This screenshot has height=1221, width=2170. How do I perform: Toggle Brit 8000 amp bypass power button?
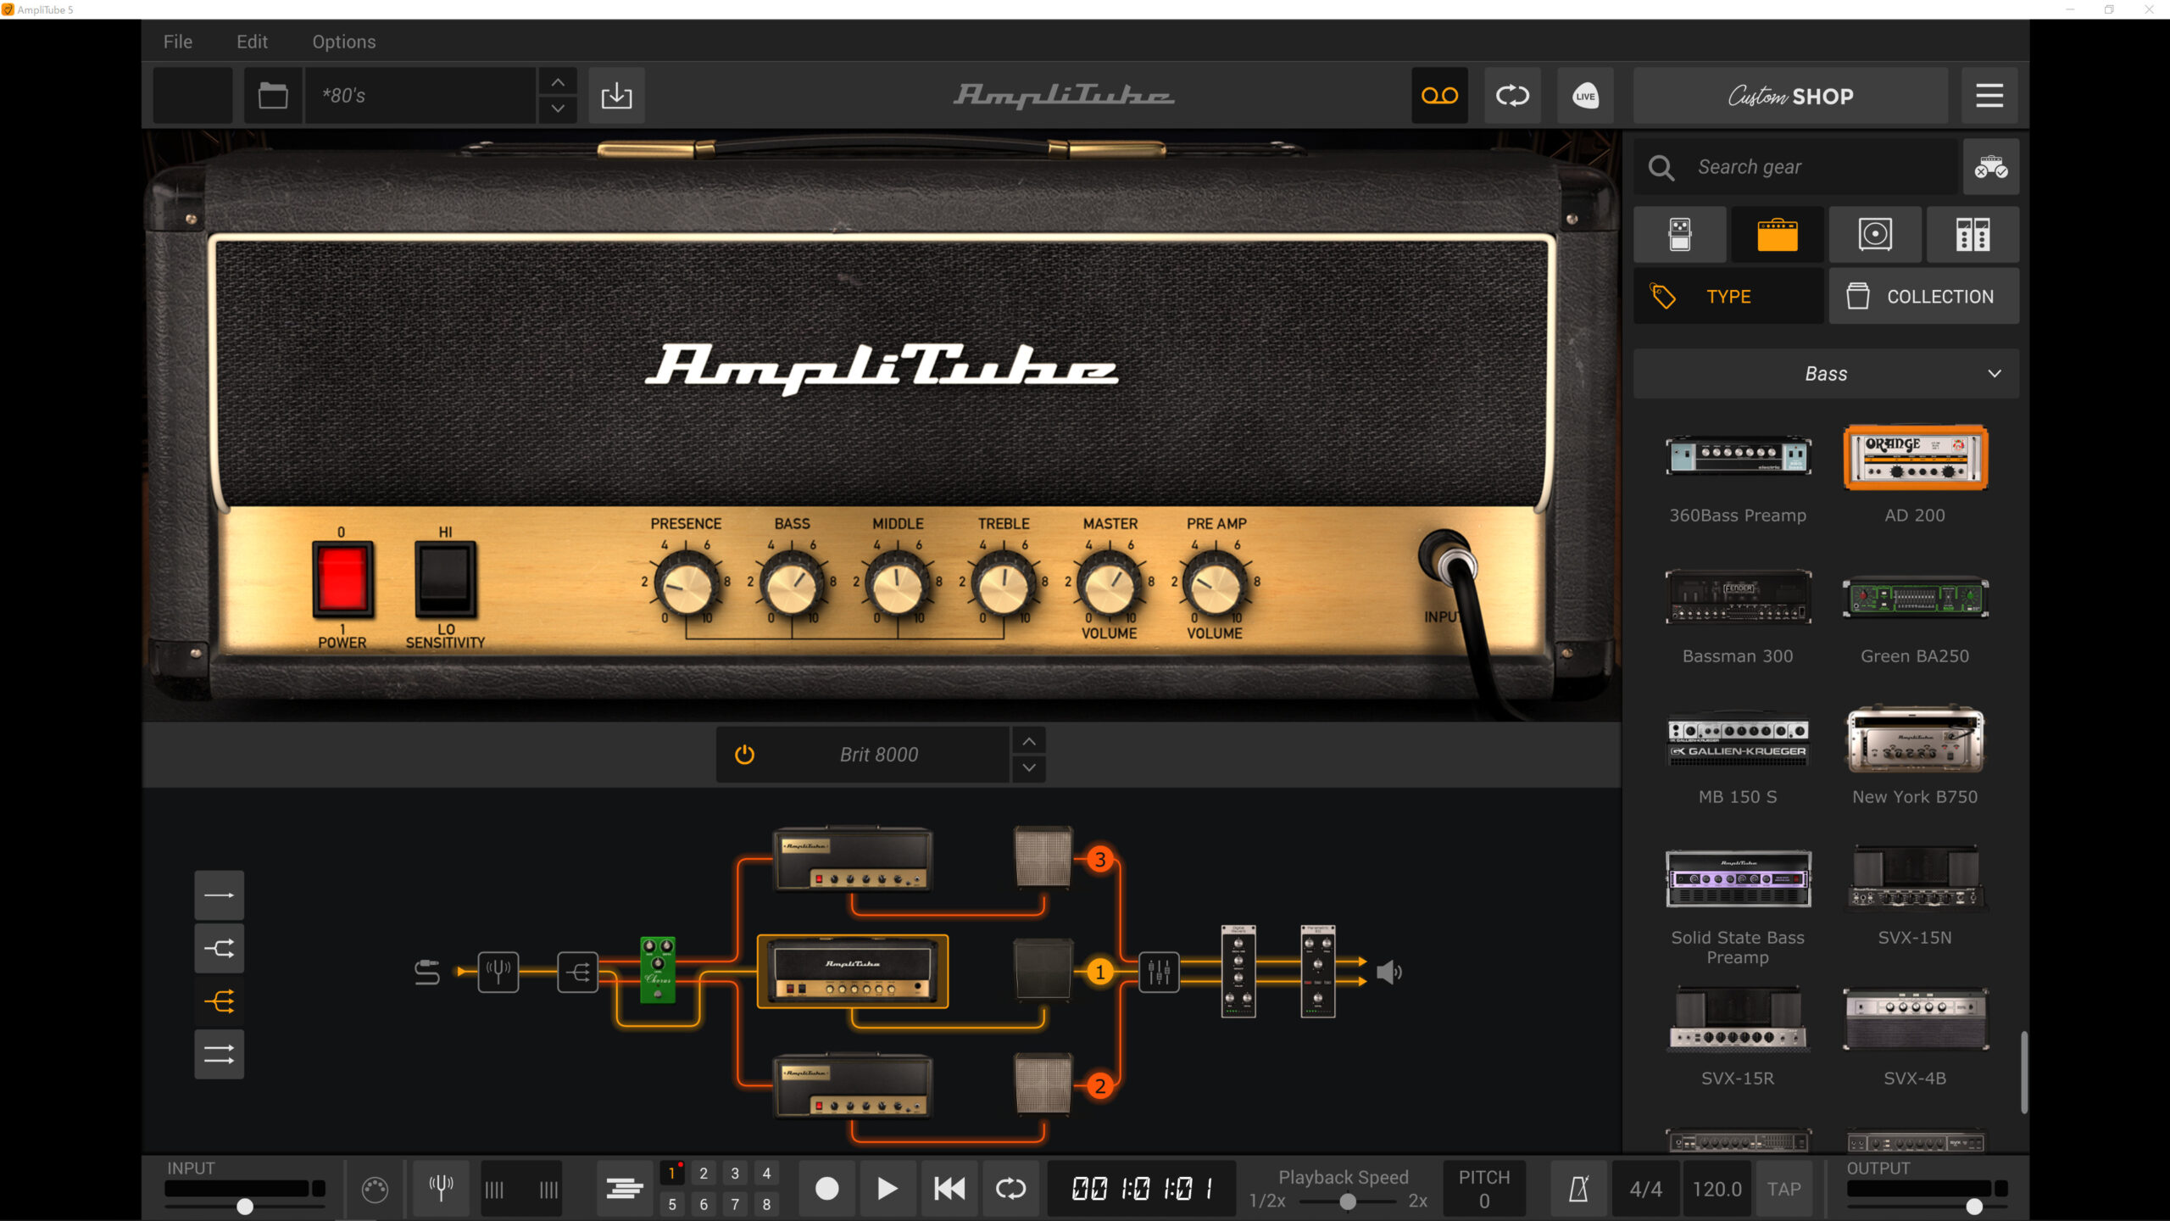pos(744,755)
